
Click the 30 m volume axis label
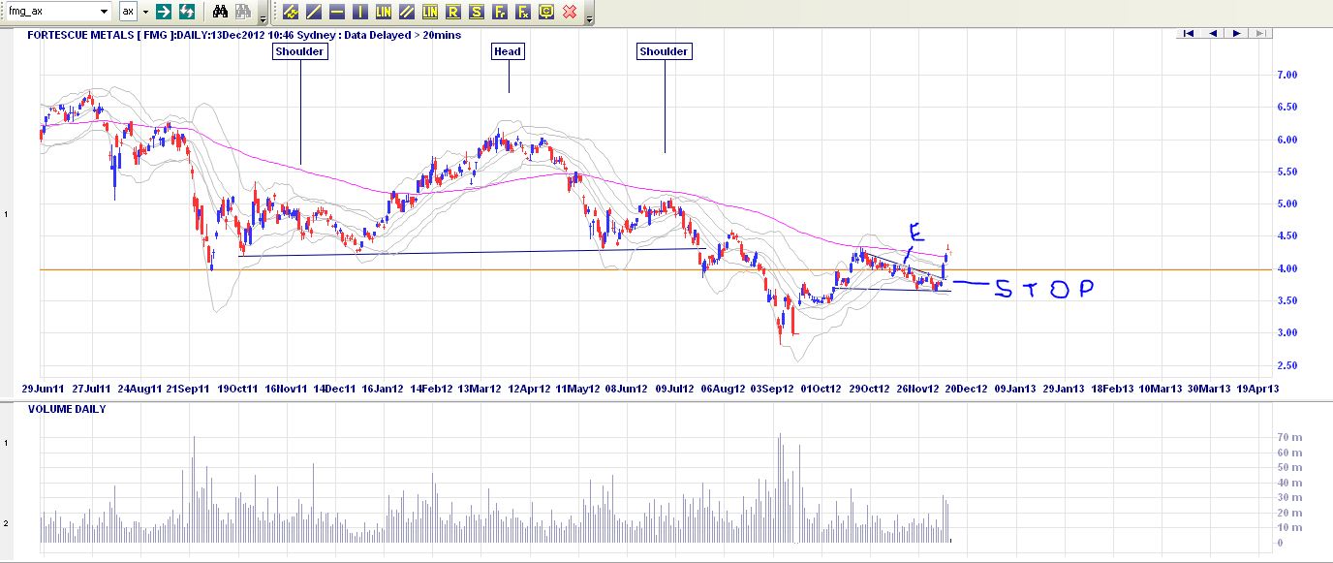(1288, 497)
